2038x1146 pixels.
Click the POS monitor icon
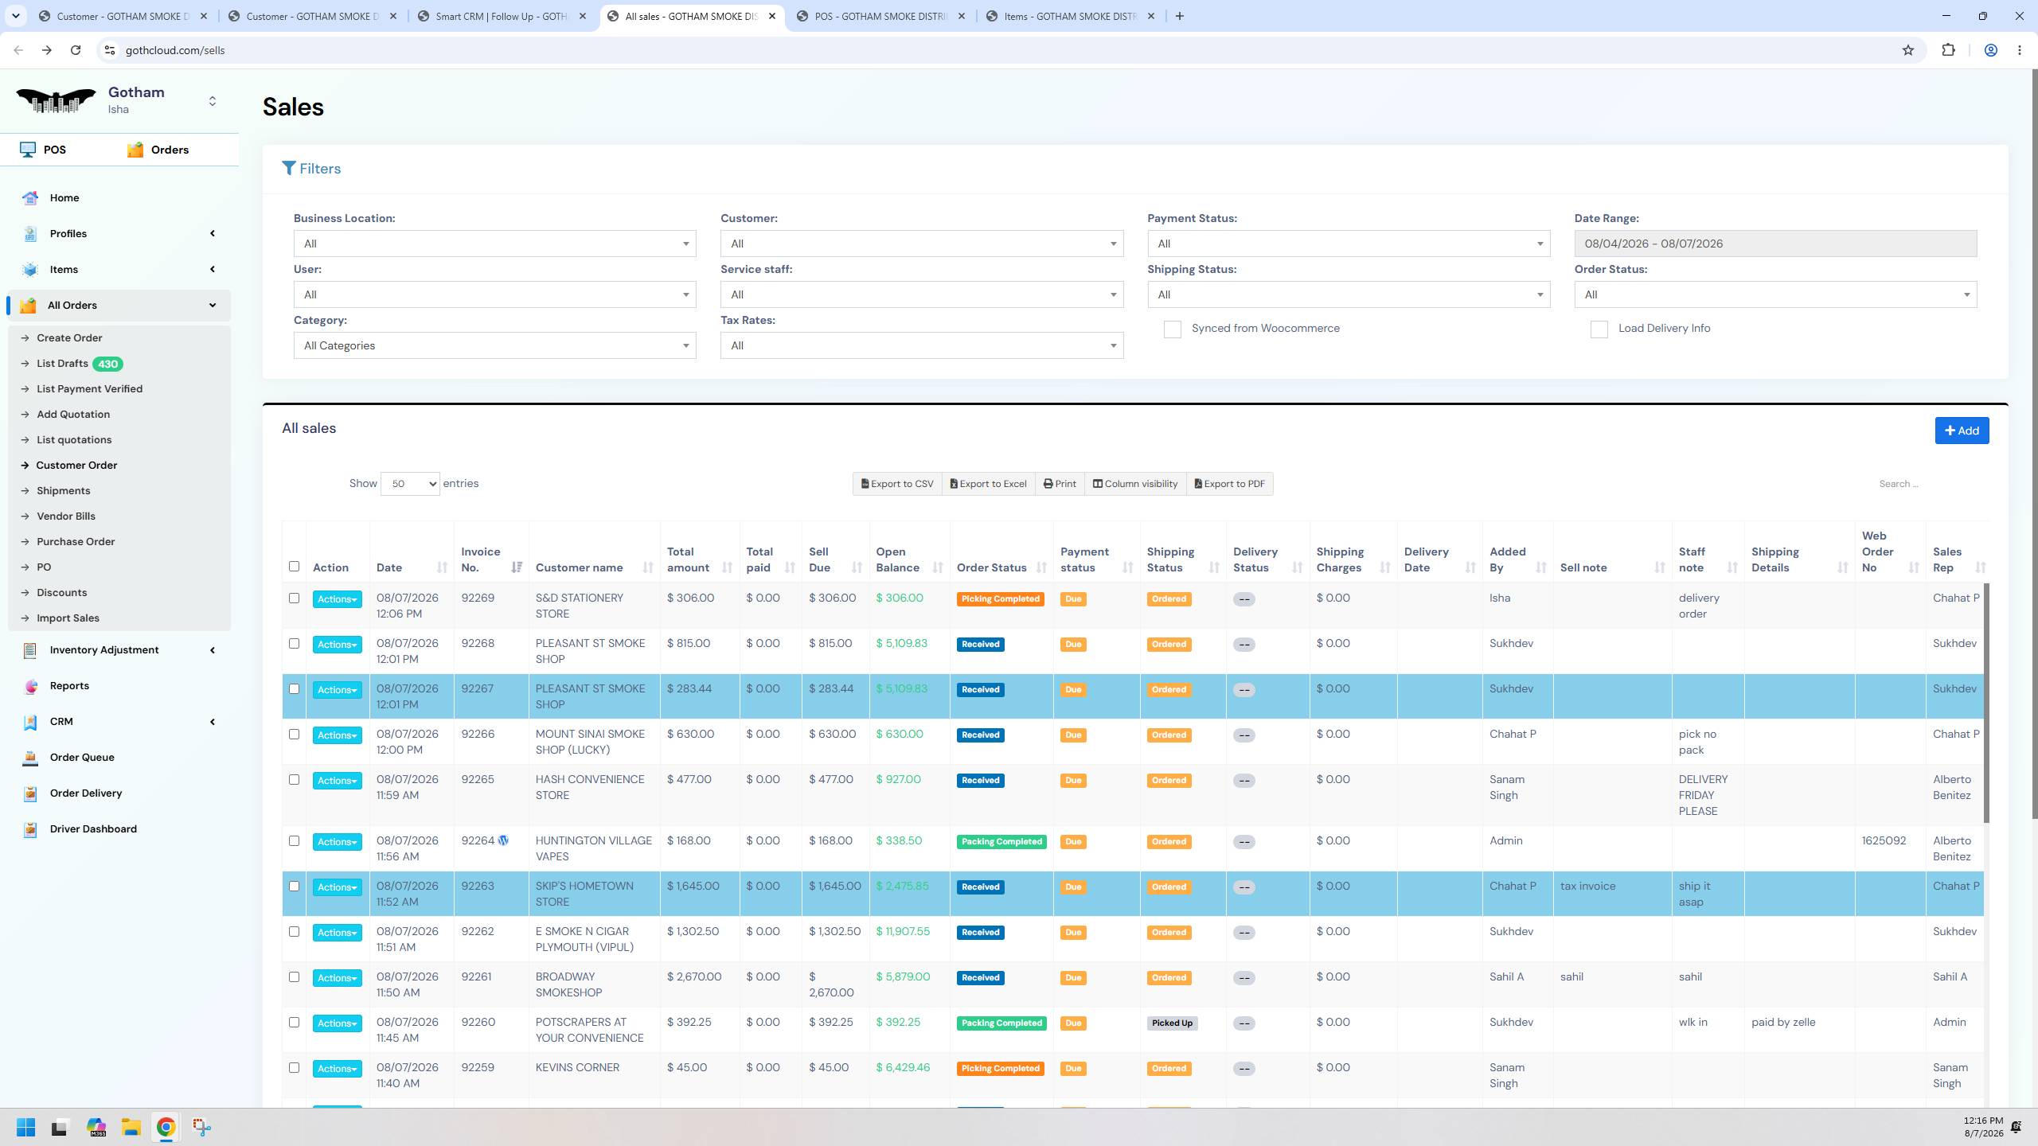[28, 150]
